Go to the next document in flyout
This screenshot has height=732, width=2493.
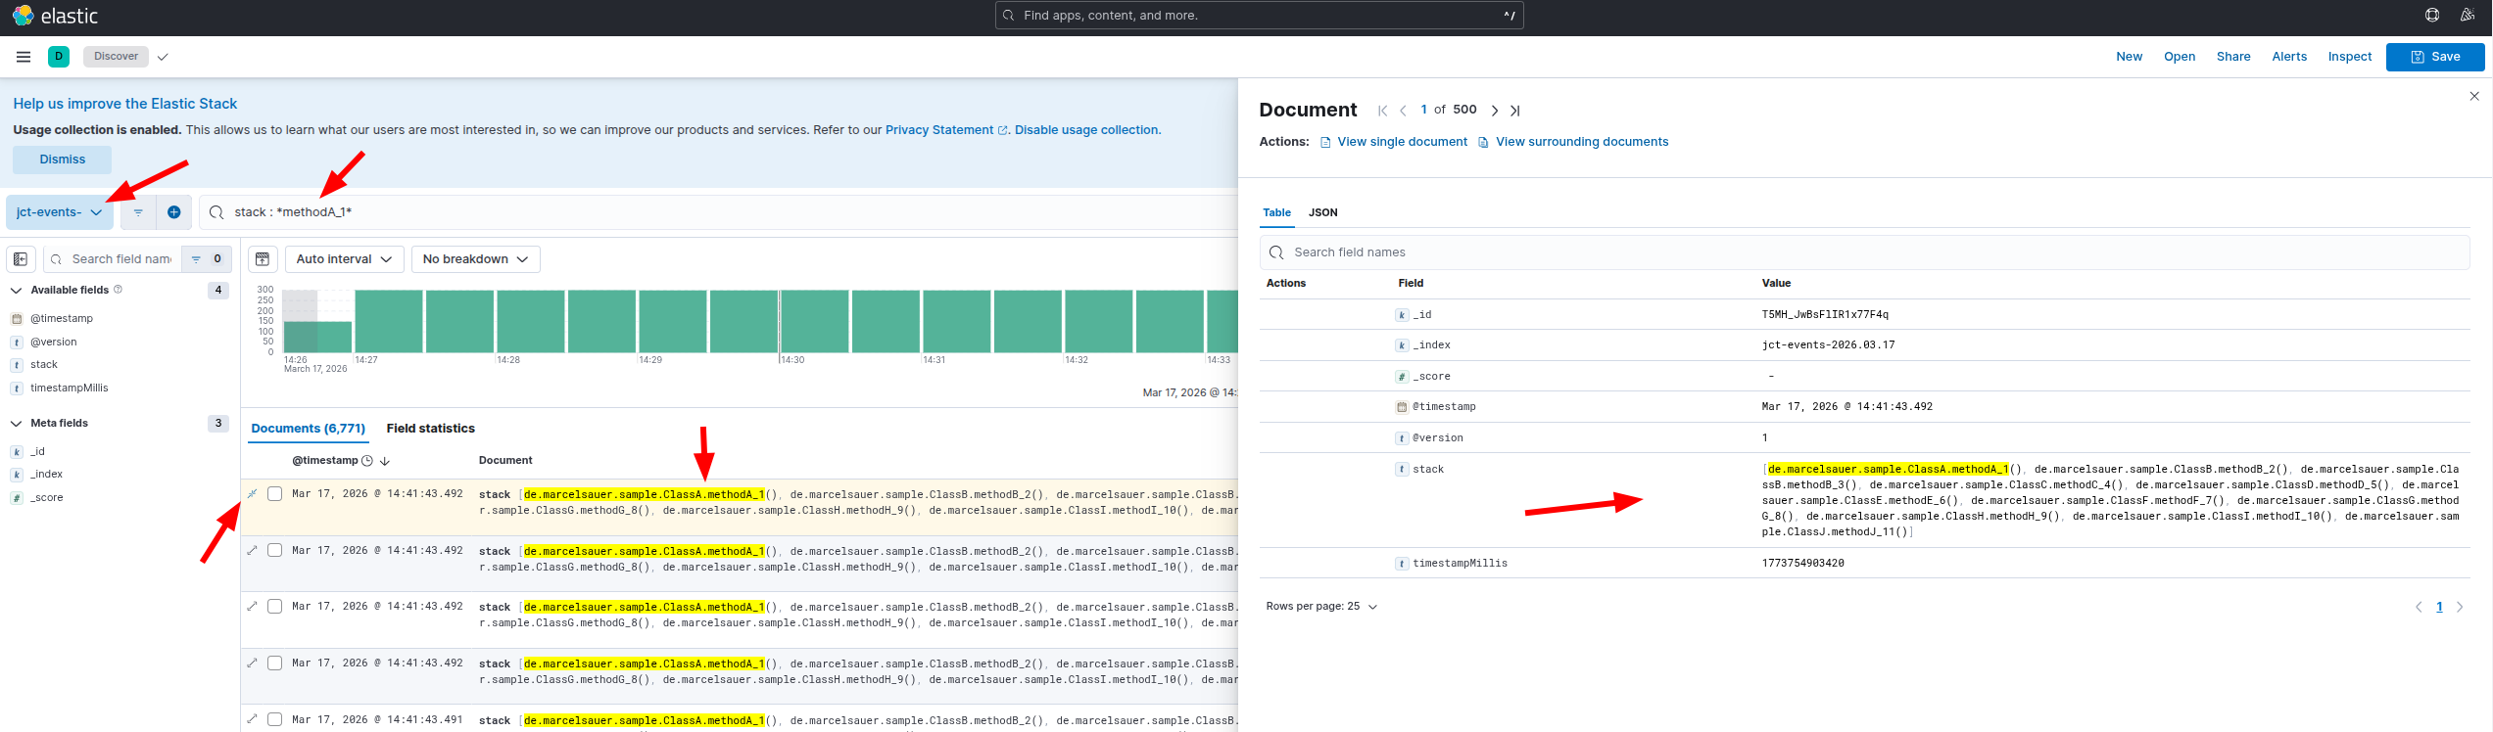1495,111
